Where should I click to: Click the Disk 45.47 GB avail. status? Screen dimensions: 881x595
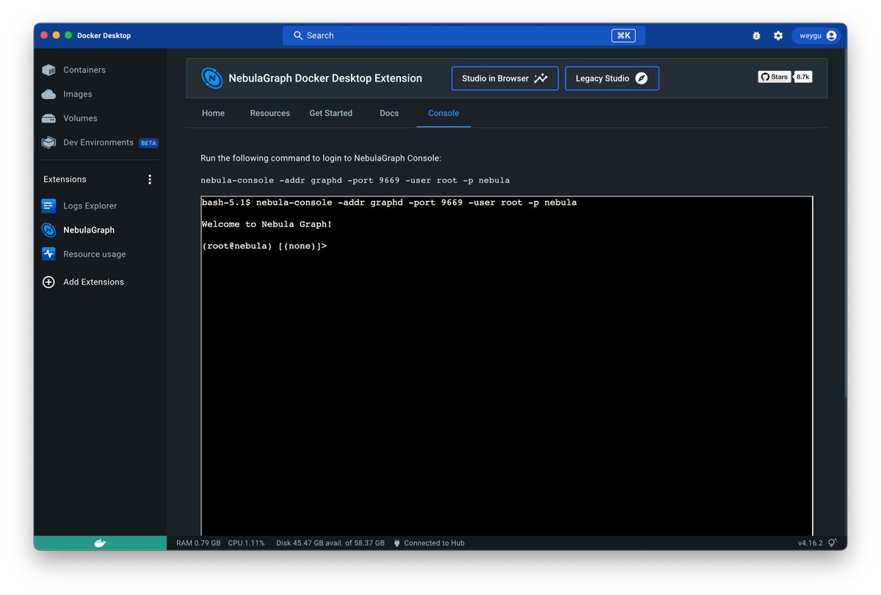[330, 544]
